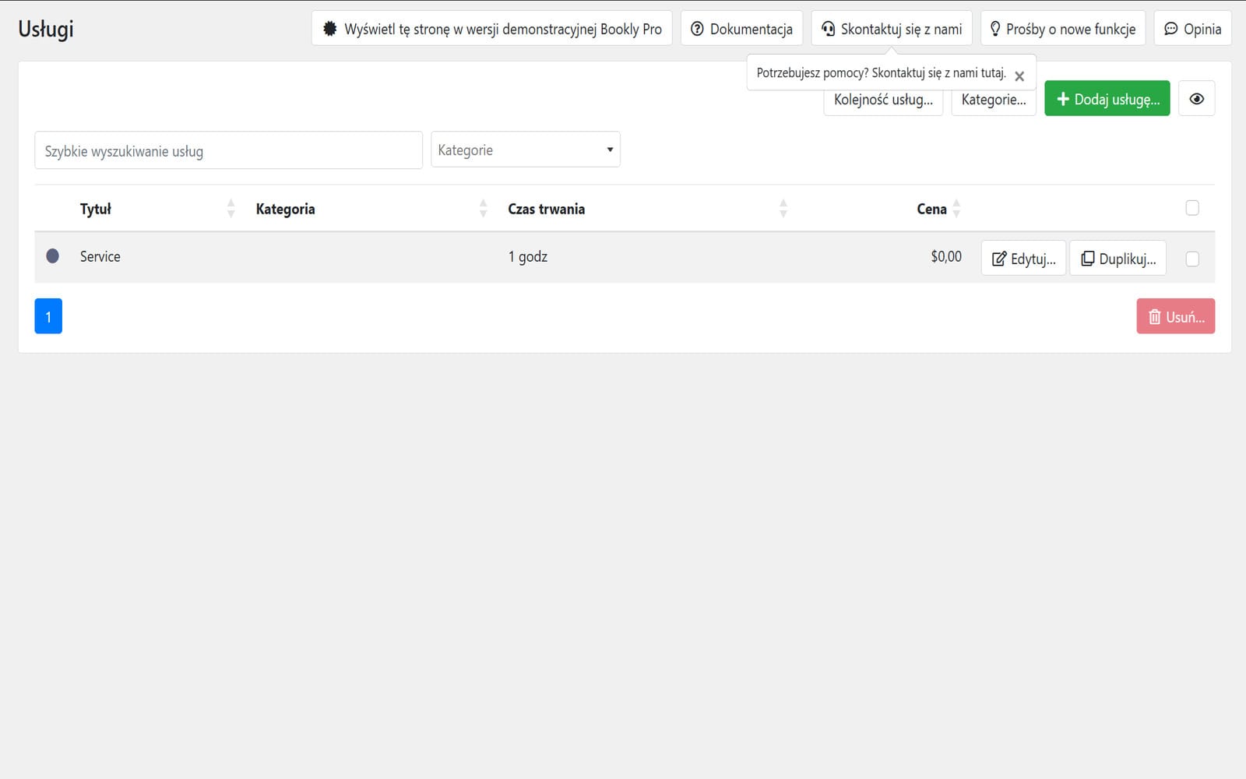Click the Service color dot
The width and height of the screenshot is (1246, 779).
52,256
